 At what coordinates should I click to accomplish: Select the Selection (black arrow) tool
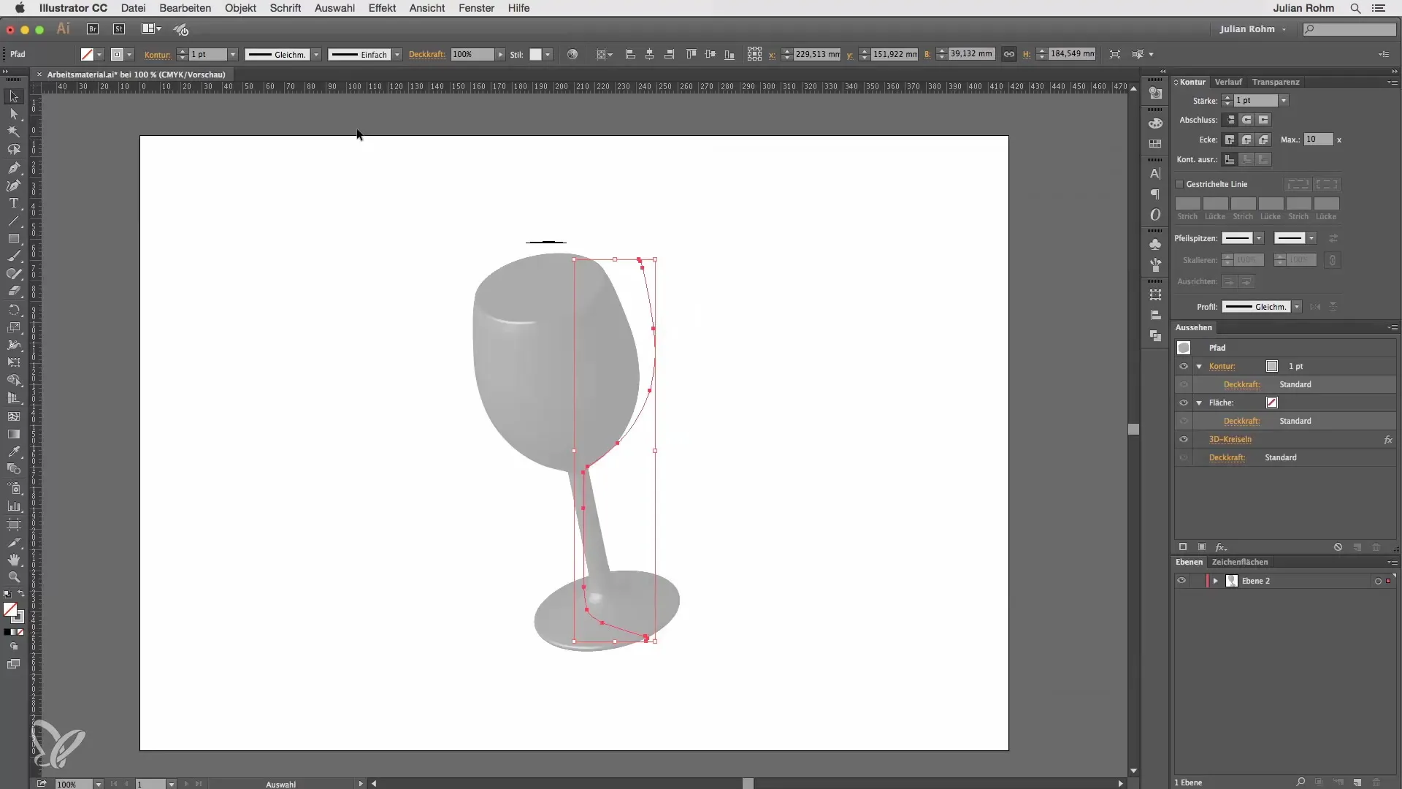point(13,96)
